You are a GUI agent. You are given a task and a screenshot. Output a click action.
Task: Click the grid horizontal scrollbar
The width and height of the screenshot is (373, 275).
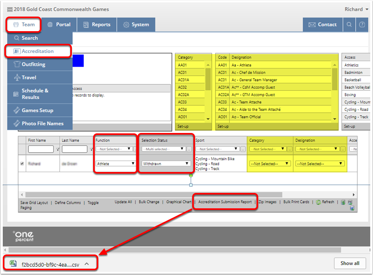point(154,195)
